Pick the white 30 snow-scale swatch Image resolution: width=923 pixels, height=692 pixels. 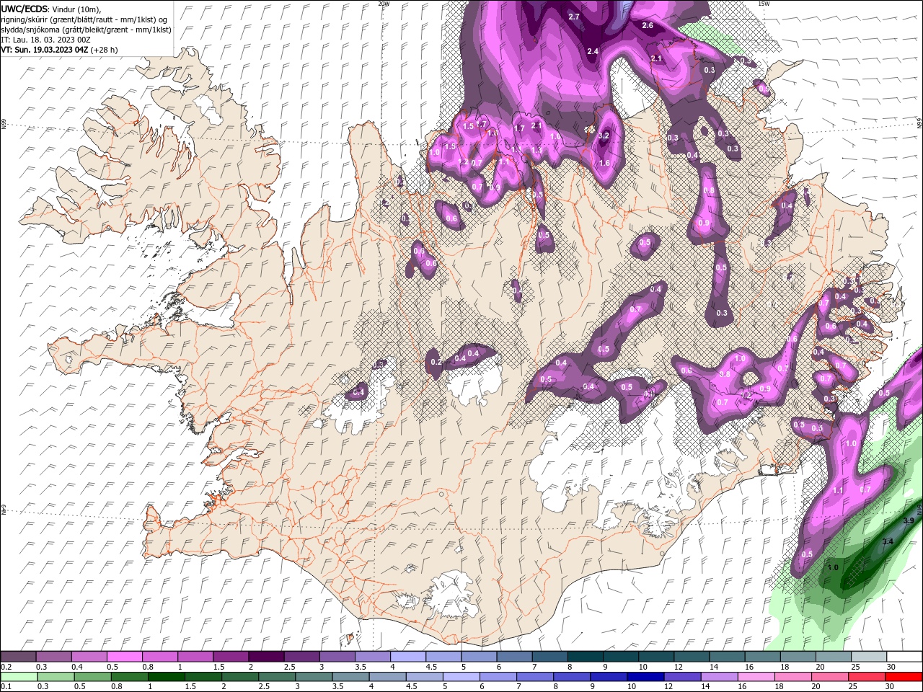(x=904, y=657)
